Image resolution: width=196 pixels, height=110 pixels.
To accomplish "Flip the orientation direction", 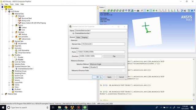I will pyautogui.click(x=114, y=56).
